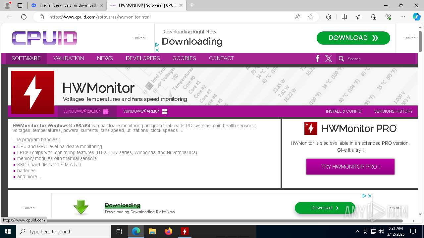Open the NEWS menu item
The height and width of the screenshot is (238, 424).
coord(105,58)
